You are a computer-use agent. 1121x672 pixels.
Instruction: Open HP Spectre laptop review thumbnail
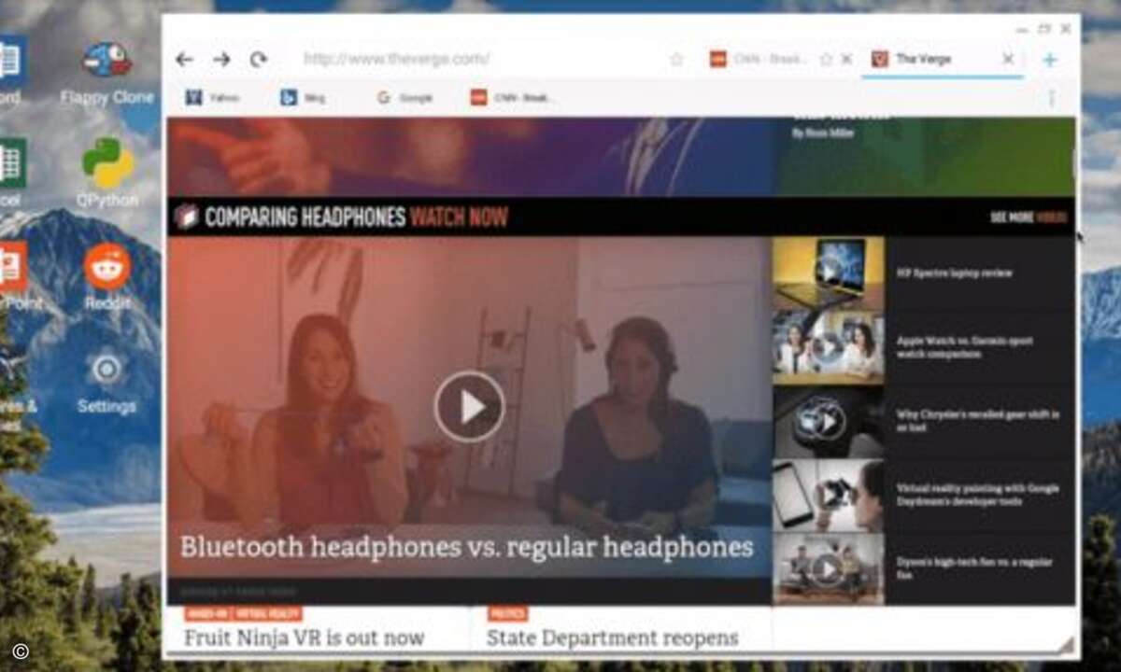828,273
